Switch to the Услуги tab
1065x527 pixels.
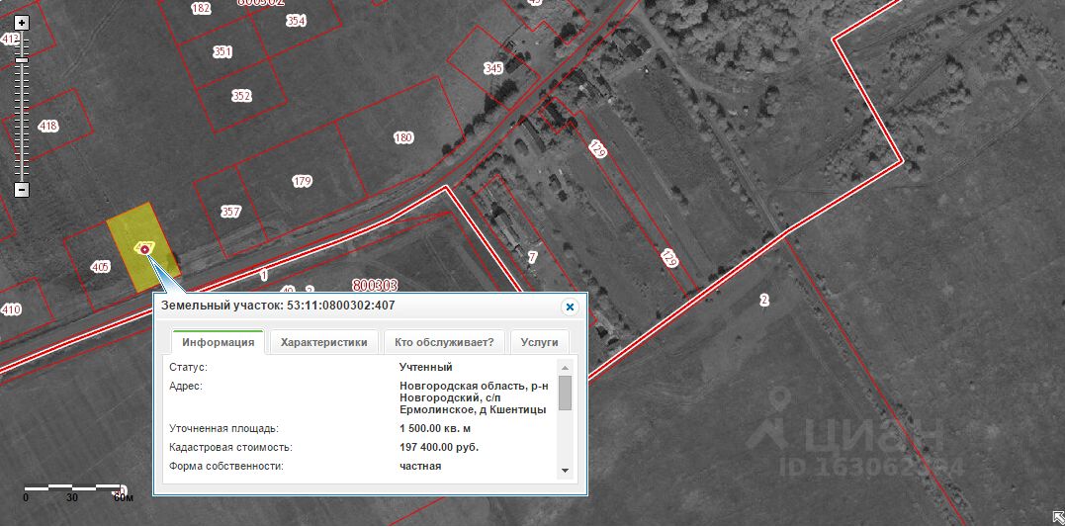(539, 342)
